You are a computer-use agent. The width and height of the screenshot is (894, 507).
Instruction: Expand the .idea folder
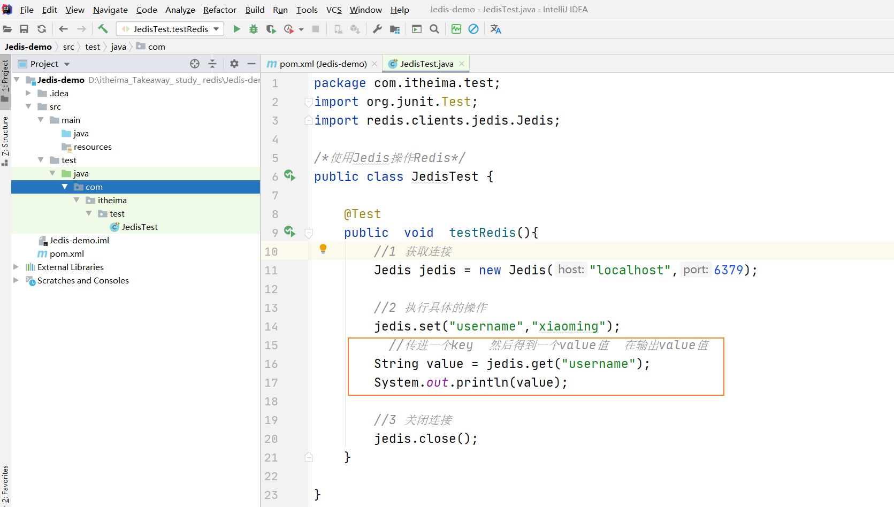point(28,93)
